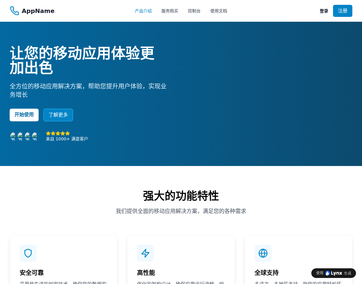Viewport: 362px width, 284px height.
Task: Open the 产品介绍 nav item
Action: click(143, 11)
